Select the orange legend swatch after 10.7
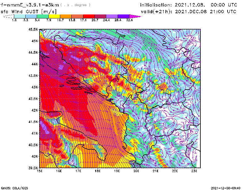The image size is (247, 190). coord(66,16)
